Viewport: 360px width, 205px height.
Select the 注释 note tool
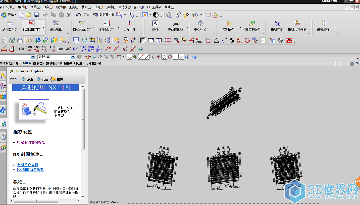(155, 26)
